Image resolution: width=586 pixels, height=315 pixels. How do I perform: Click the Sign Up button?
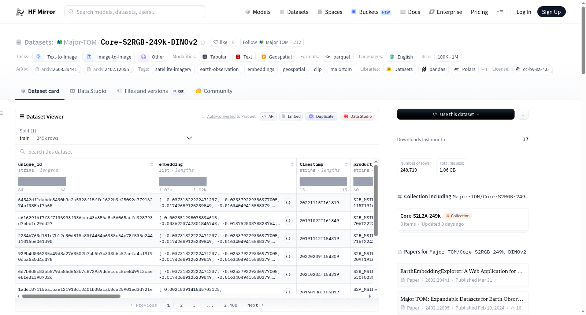551,12
